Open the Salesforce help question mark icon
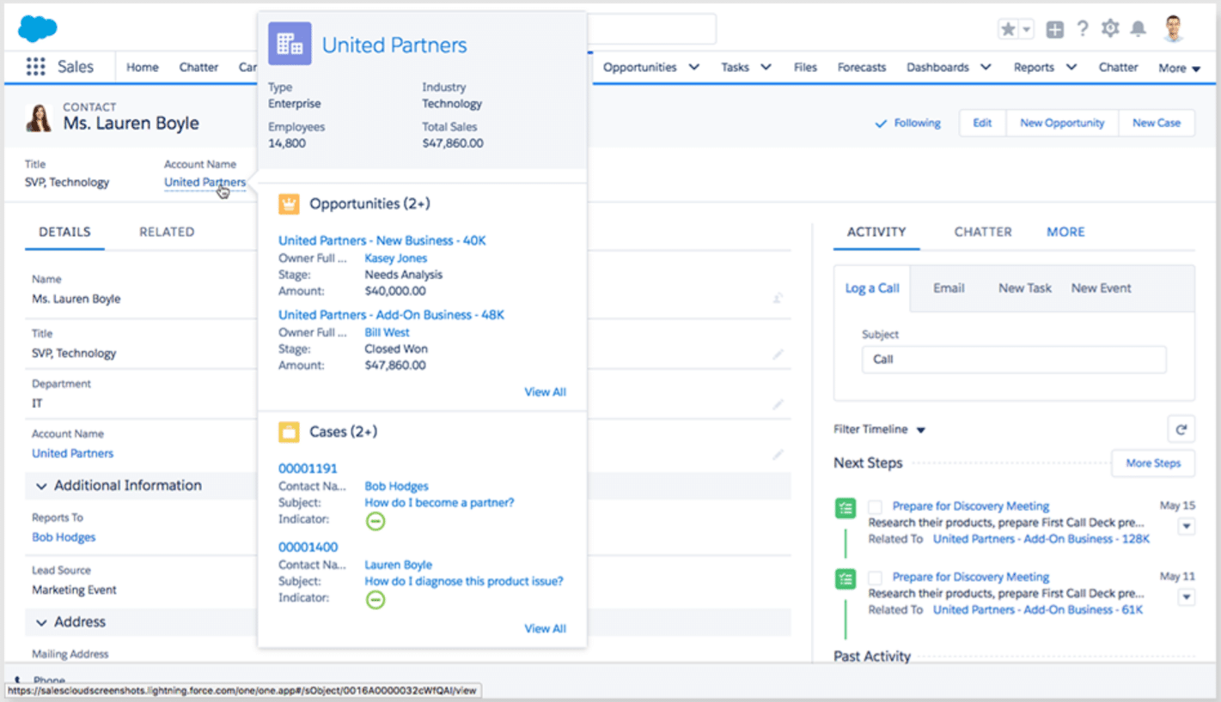The height and width of the screenshot is (702, 1221). [1083, 28]
